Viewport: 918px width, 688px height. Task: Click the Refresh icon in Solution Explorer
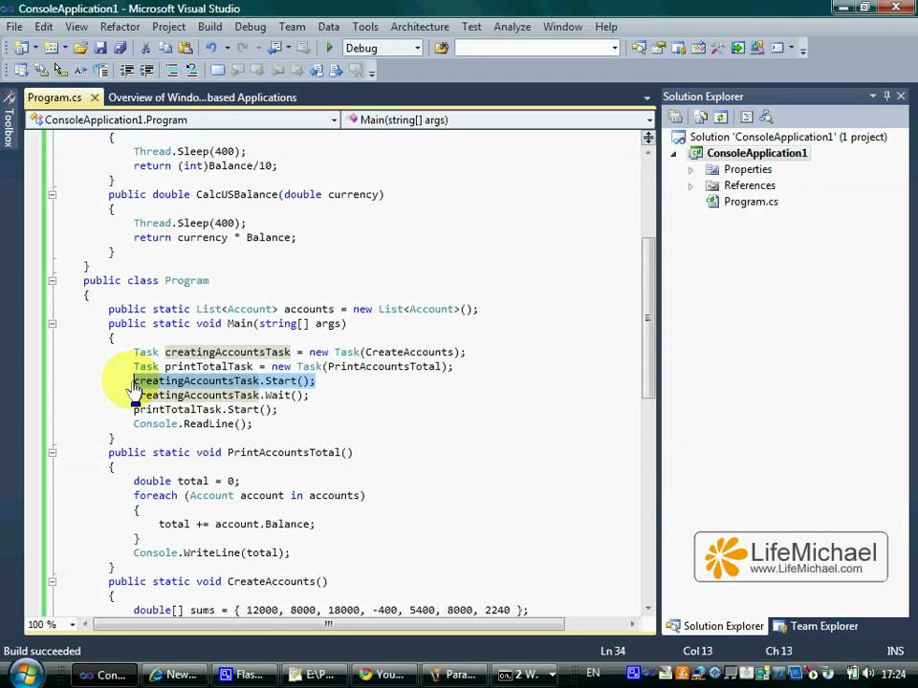(x=721, y=117)
